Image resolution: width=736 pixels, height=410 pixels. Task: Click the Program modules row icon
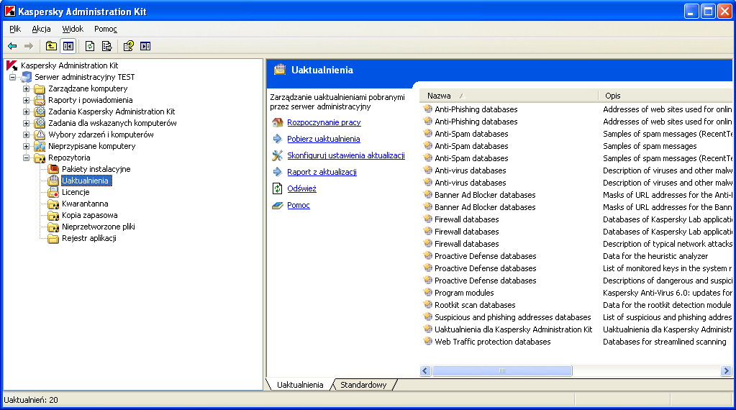pos(427,293)
